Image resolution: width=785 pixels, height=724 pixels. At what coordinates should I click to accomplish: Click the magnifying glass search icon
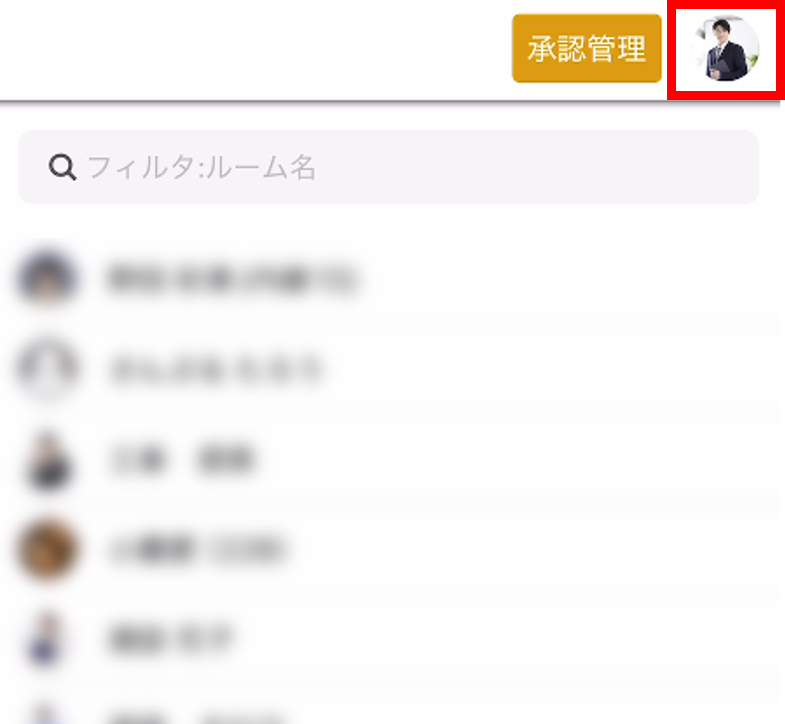[63, 167]
